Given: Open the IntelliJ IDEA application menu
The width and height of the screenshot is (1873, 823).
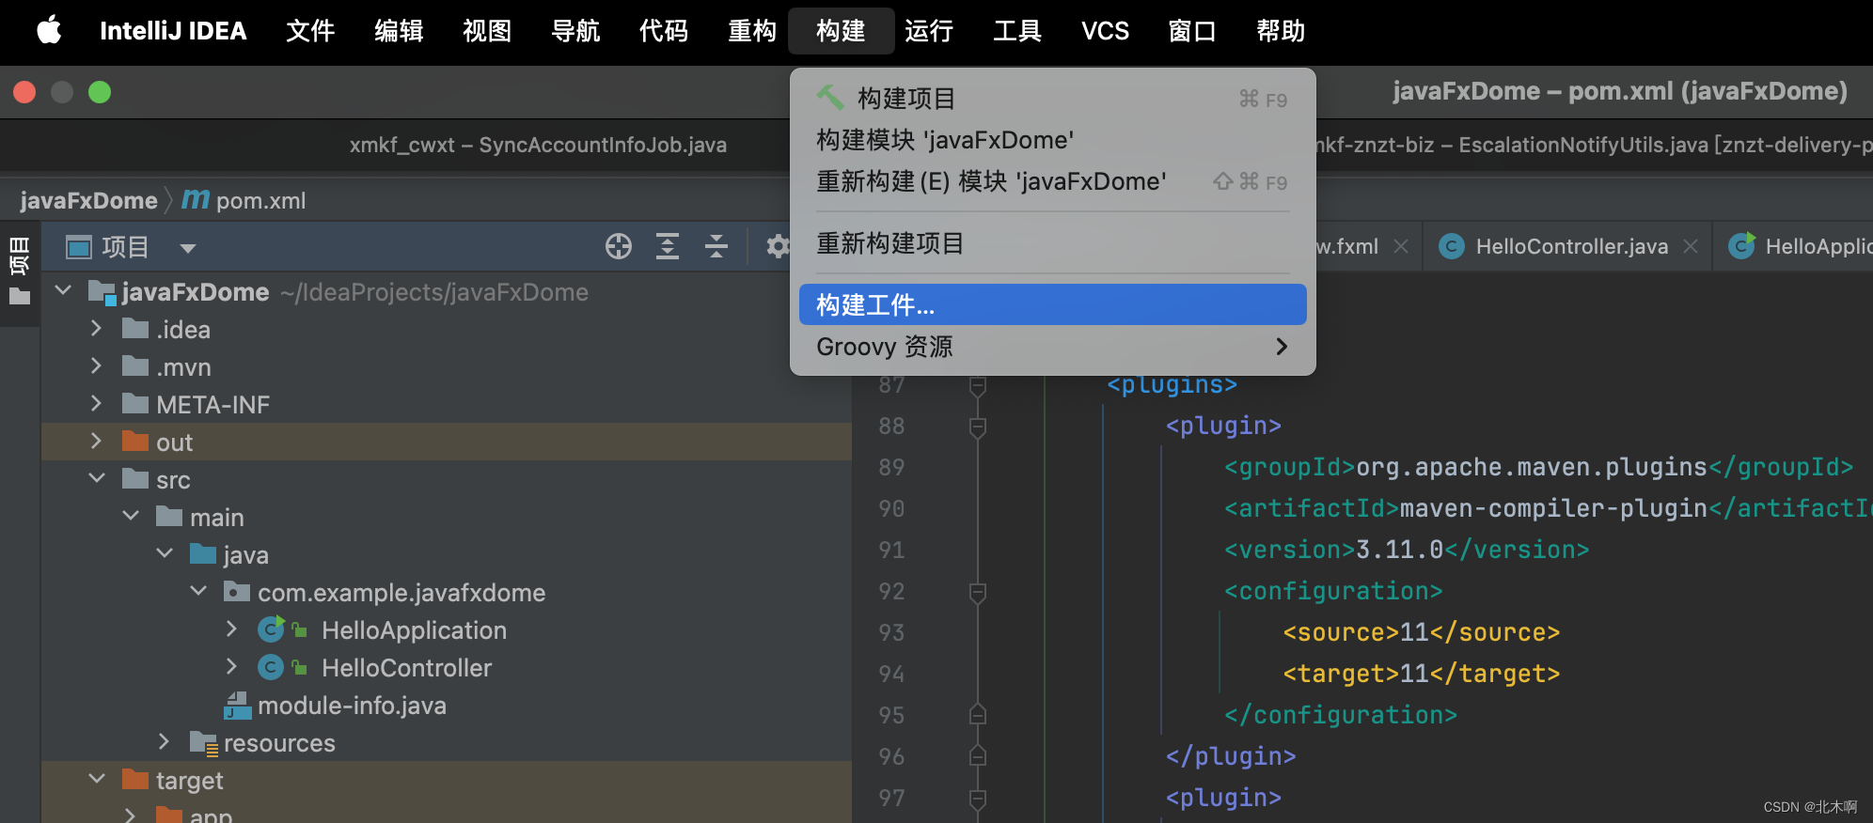Looking at the screenshot, I should click(x=173, y=31).
